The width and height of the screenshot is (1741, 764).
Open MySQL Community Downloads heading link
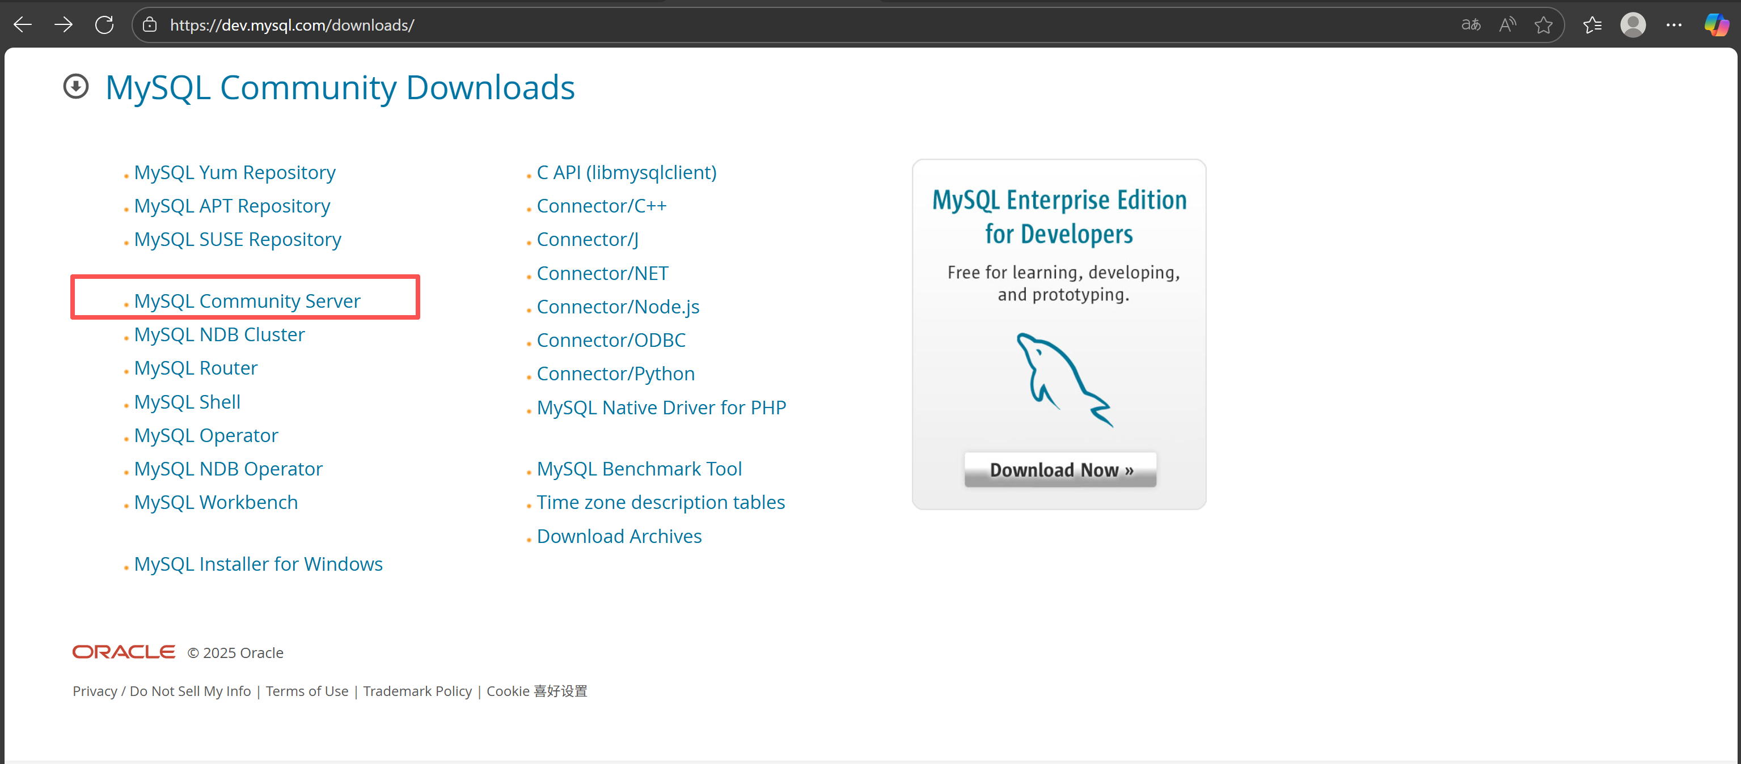pos(340,88)
